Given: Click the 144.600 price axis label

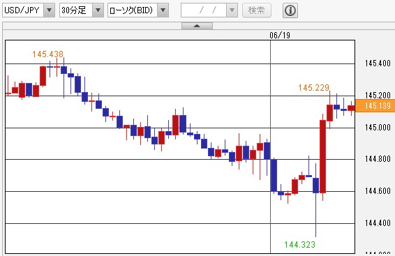Looking at the screenshot, I should pos(378,191).
